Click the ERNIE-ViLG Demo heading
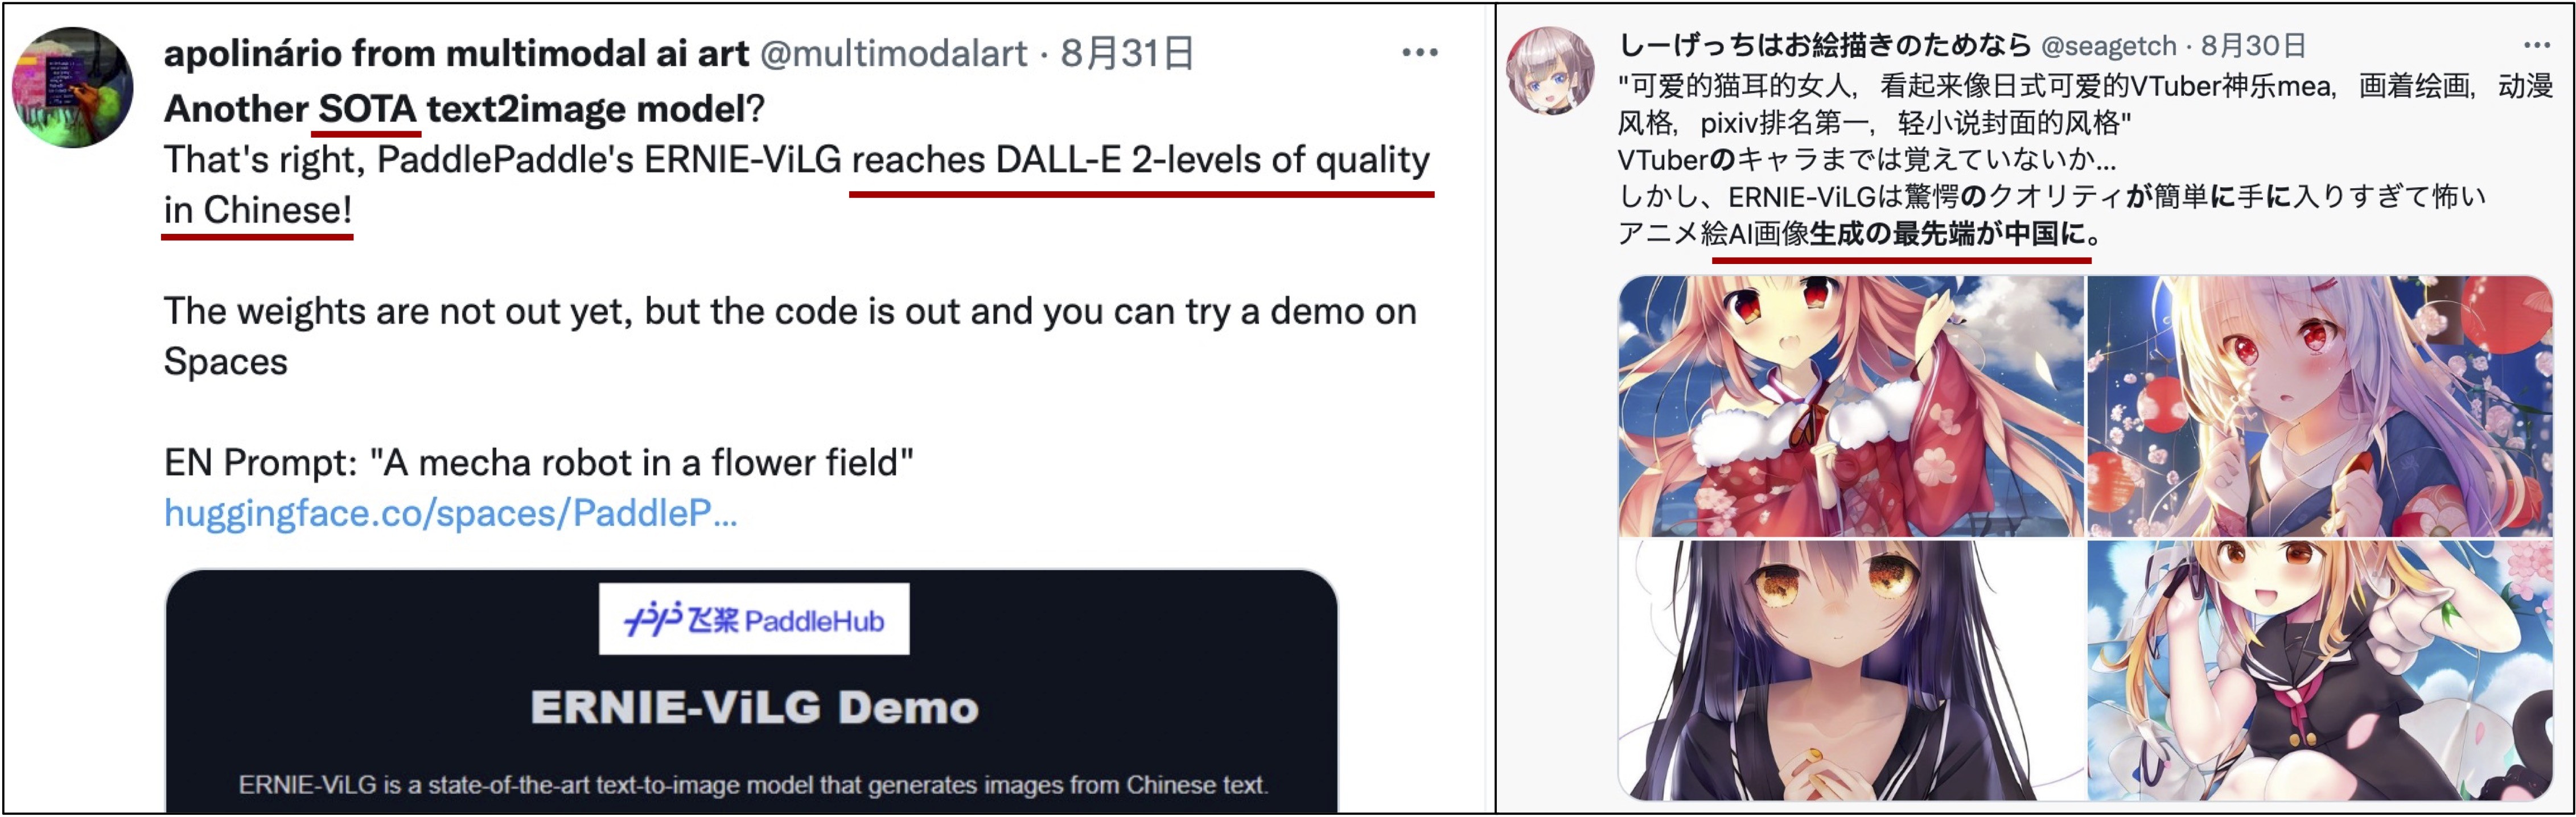This screenshot has height=817, width=2576. point(754,707)
